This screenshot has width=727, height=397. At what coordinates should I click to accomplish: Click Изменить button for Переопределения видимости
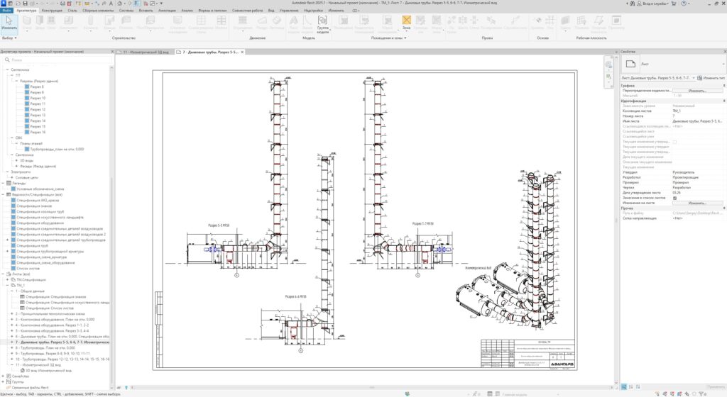tap(697, 91)
